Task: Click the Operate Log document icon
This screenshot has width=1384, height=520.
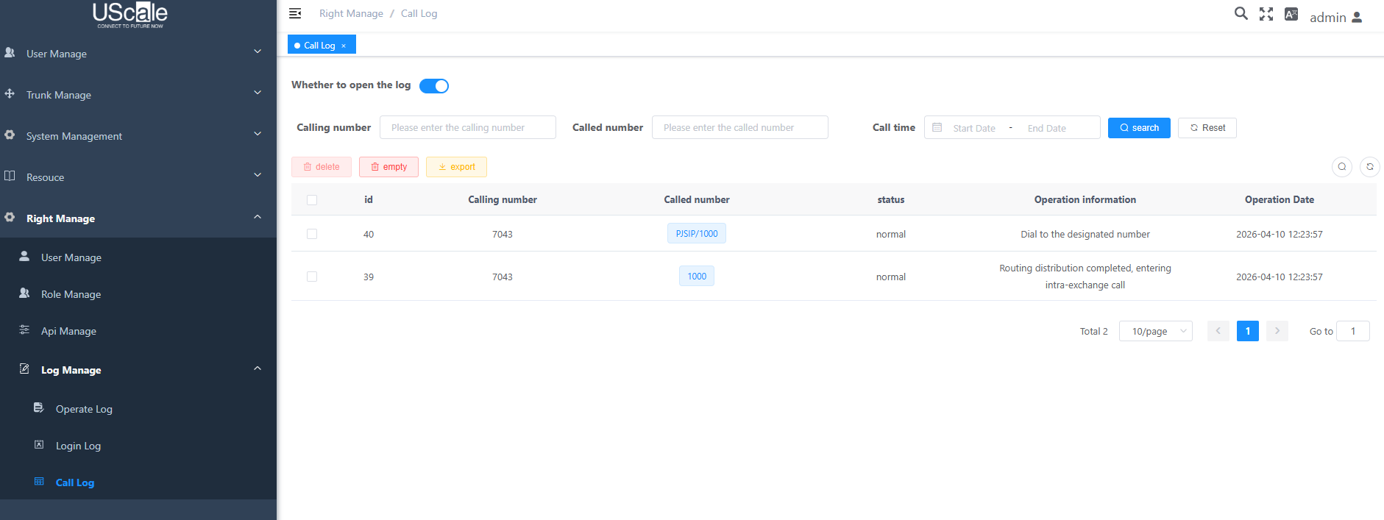Action: click(39, 407)
